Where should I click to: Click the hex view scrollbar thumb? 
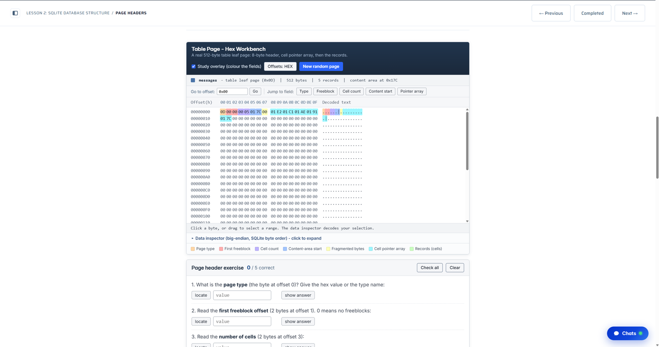click(467, 141)
